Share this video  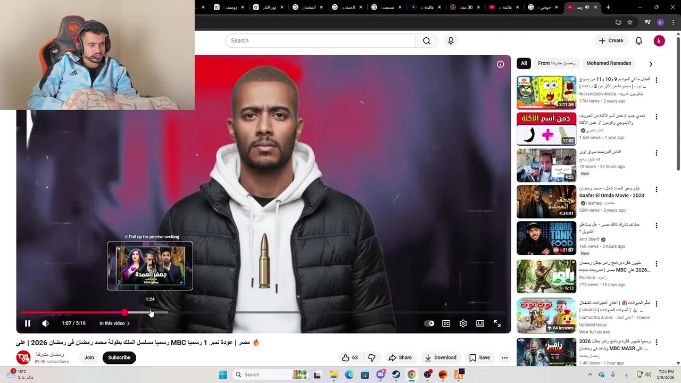[400, 357]
